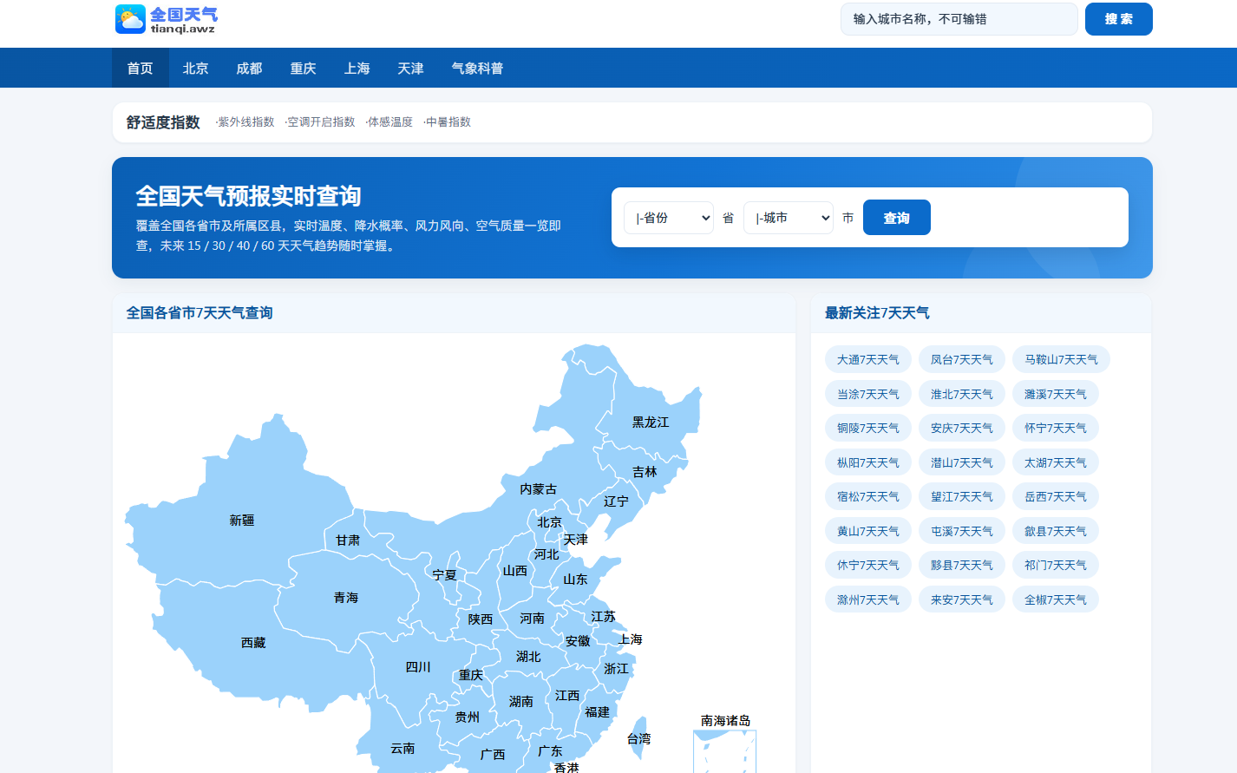Image resolution: width=1237 pixels, height=773 pixels.
Task: Open the 紫外线指数 link
Action: (x=246, y=122)
